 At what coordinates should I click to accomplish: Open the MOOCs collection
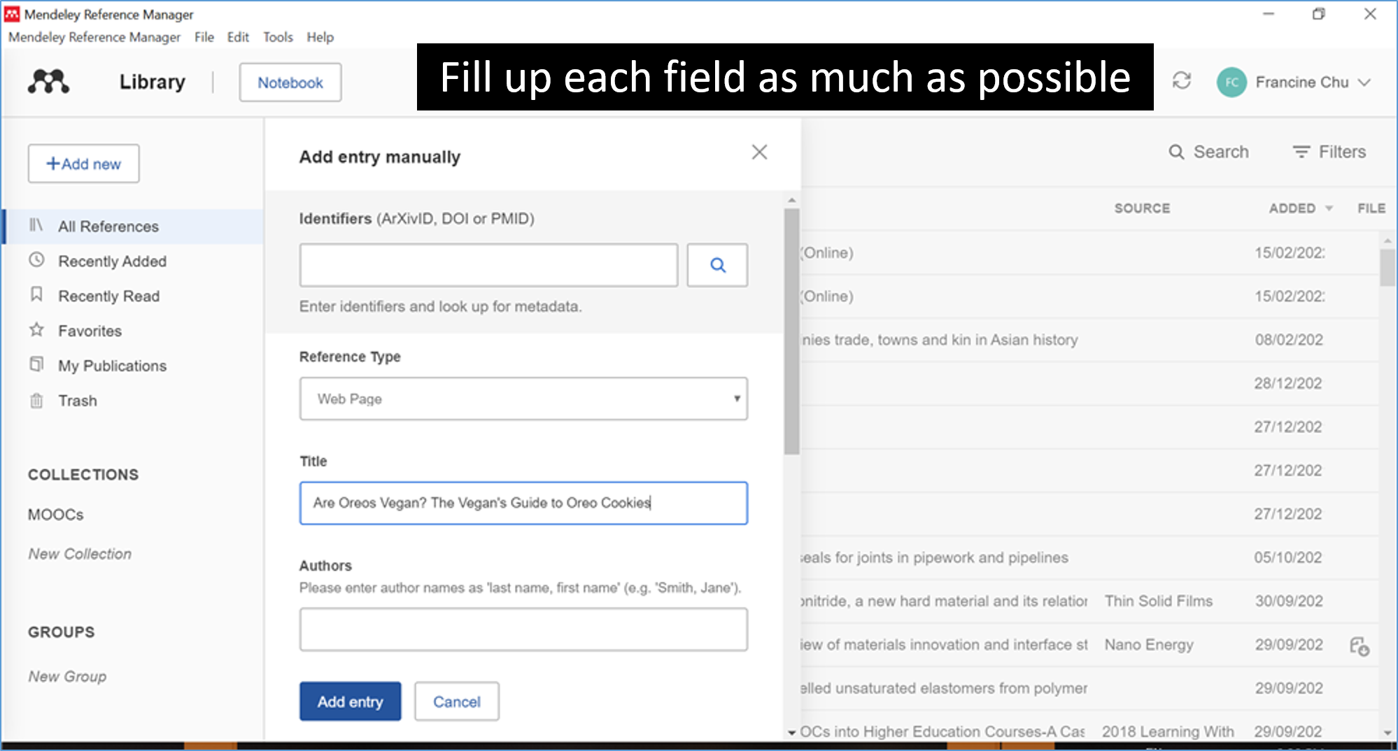pos(56,515)
